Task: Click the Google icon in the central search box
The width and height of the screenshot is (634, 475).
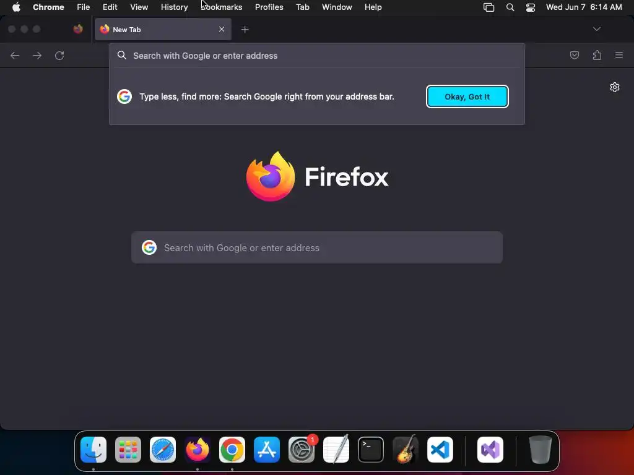Action: tap(149, 247)
